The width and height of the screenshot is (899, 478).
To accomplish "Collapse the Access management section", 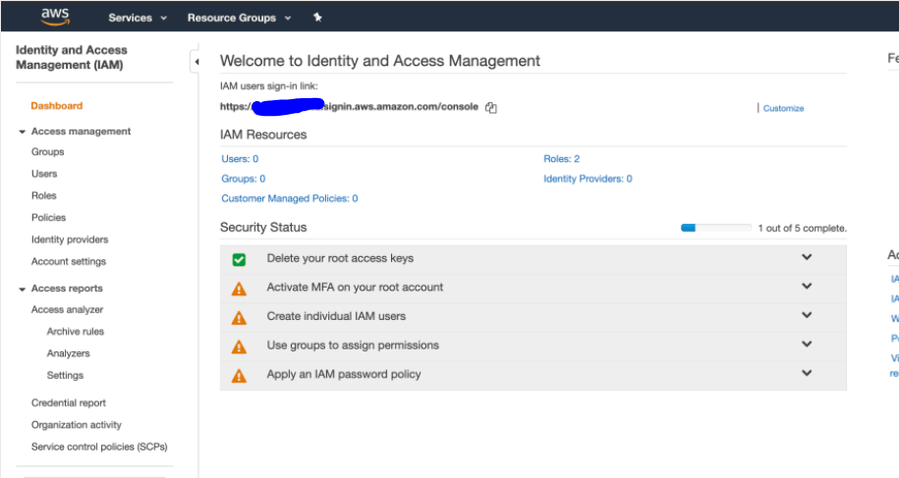I will tap(23, 132).
